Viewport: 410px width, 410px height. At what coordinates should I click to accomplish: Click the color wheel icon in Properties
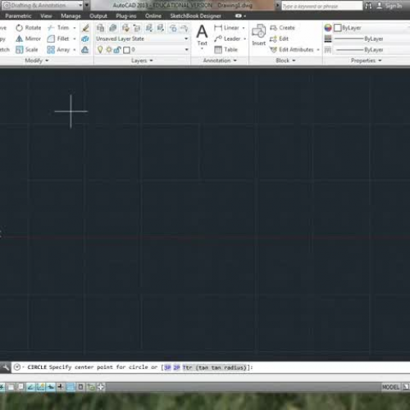tap(328, 28)
